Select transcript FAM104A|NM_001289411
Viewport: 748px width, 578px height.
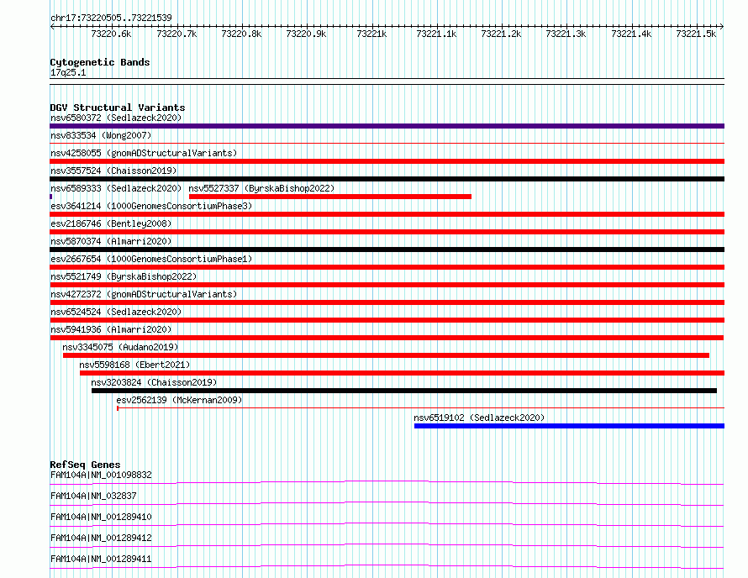coord(101,559)
